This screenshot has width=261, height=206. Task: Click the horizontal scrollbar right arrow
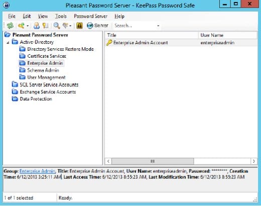(x=254, y=161)
